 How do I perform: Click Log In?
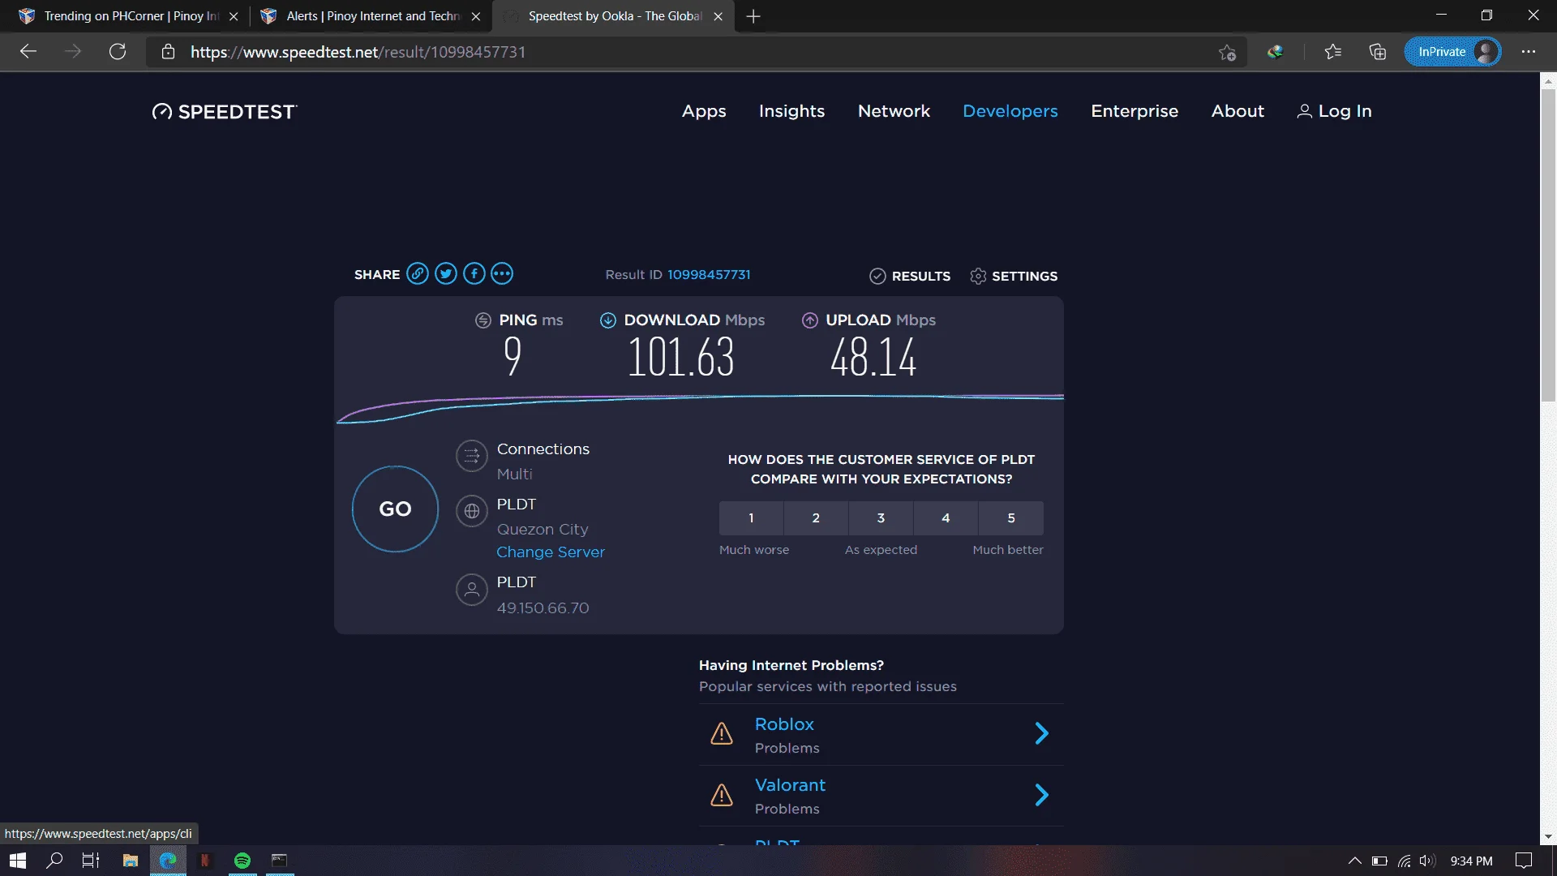coord(1335,111)
